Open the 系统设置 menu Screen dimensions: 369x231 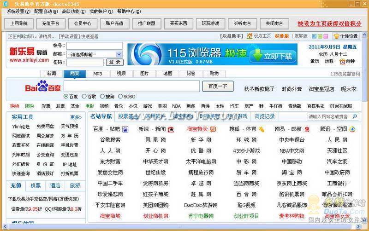18,12
